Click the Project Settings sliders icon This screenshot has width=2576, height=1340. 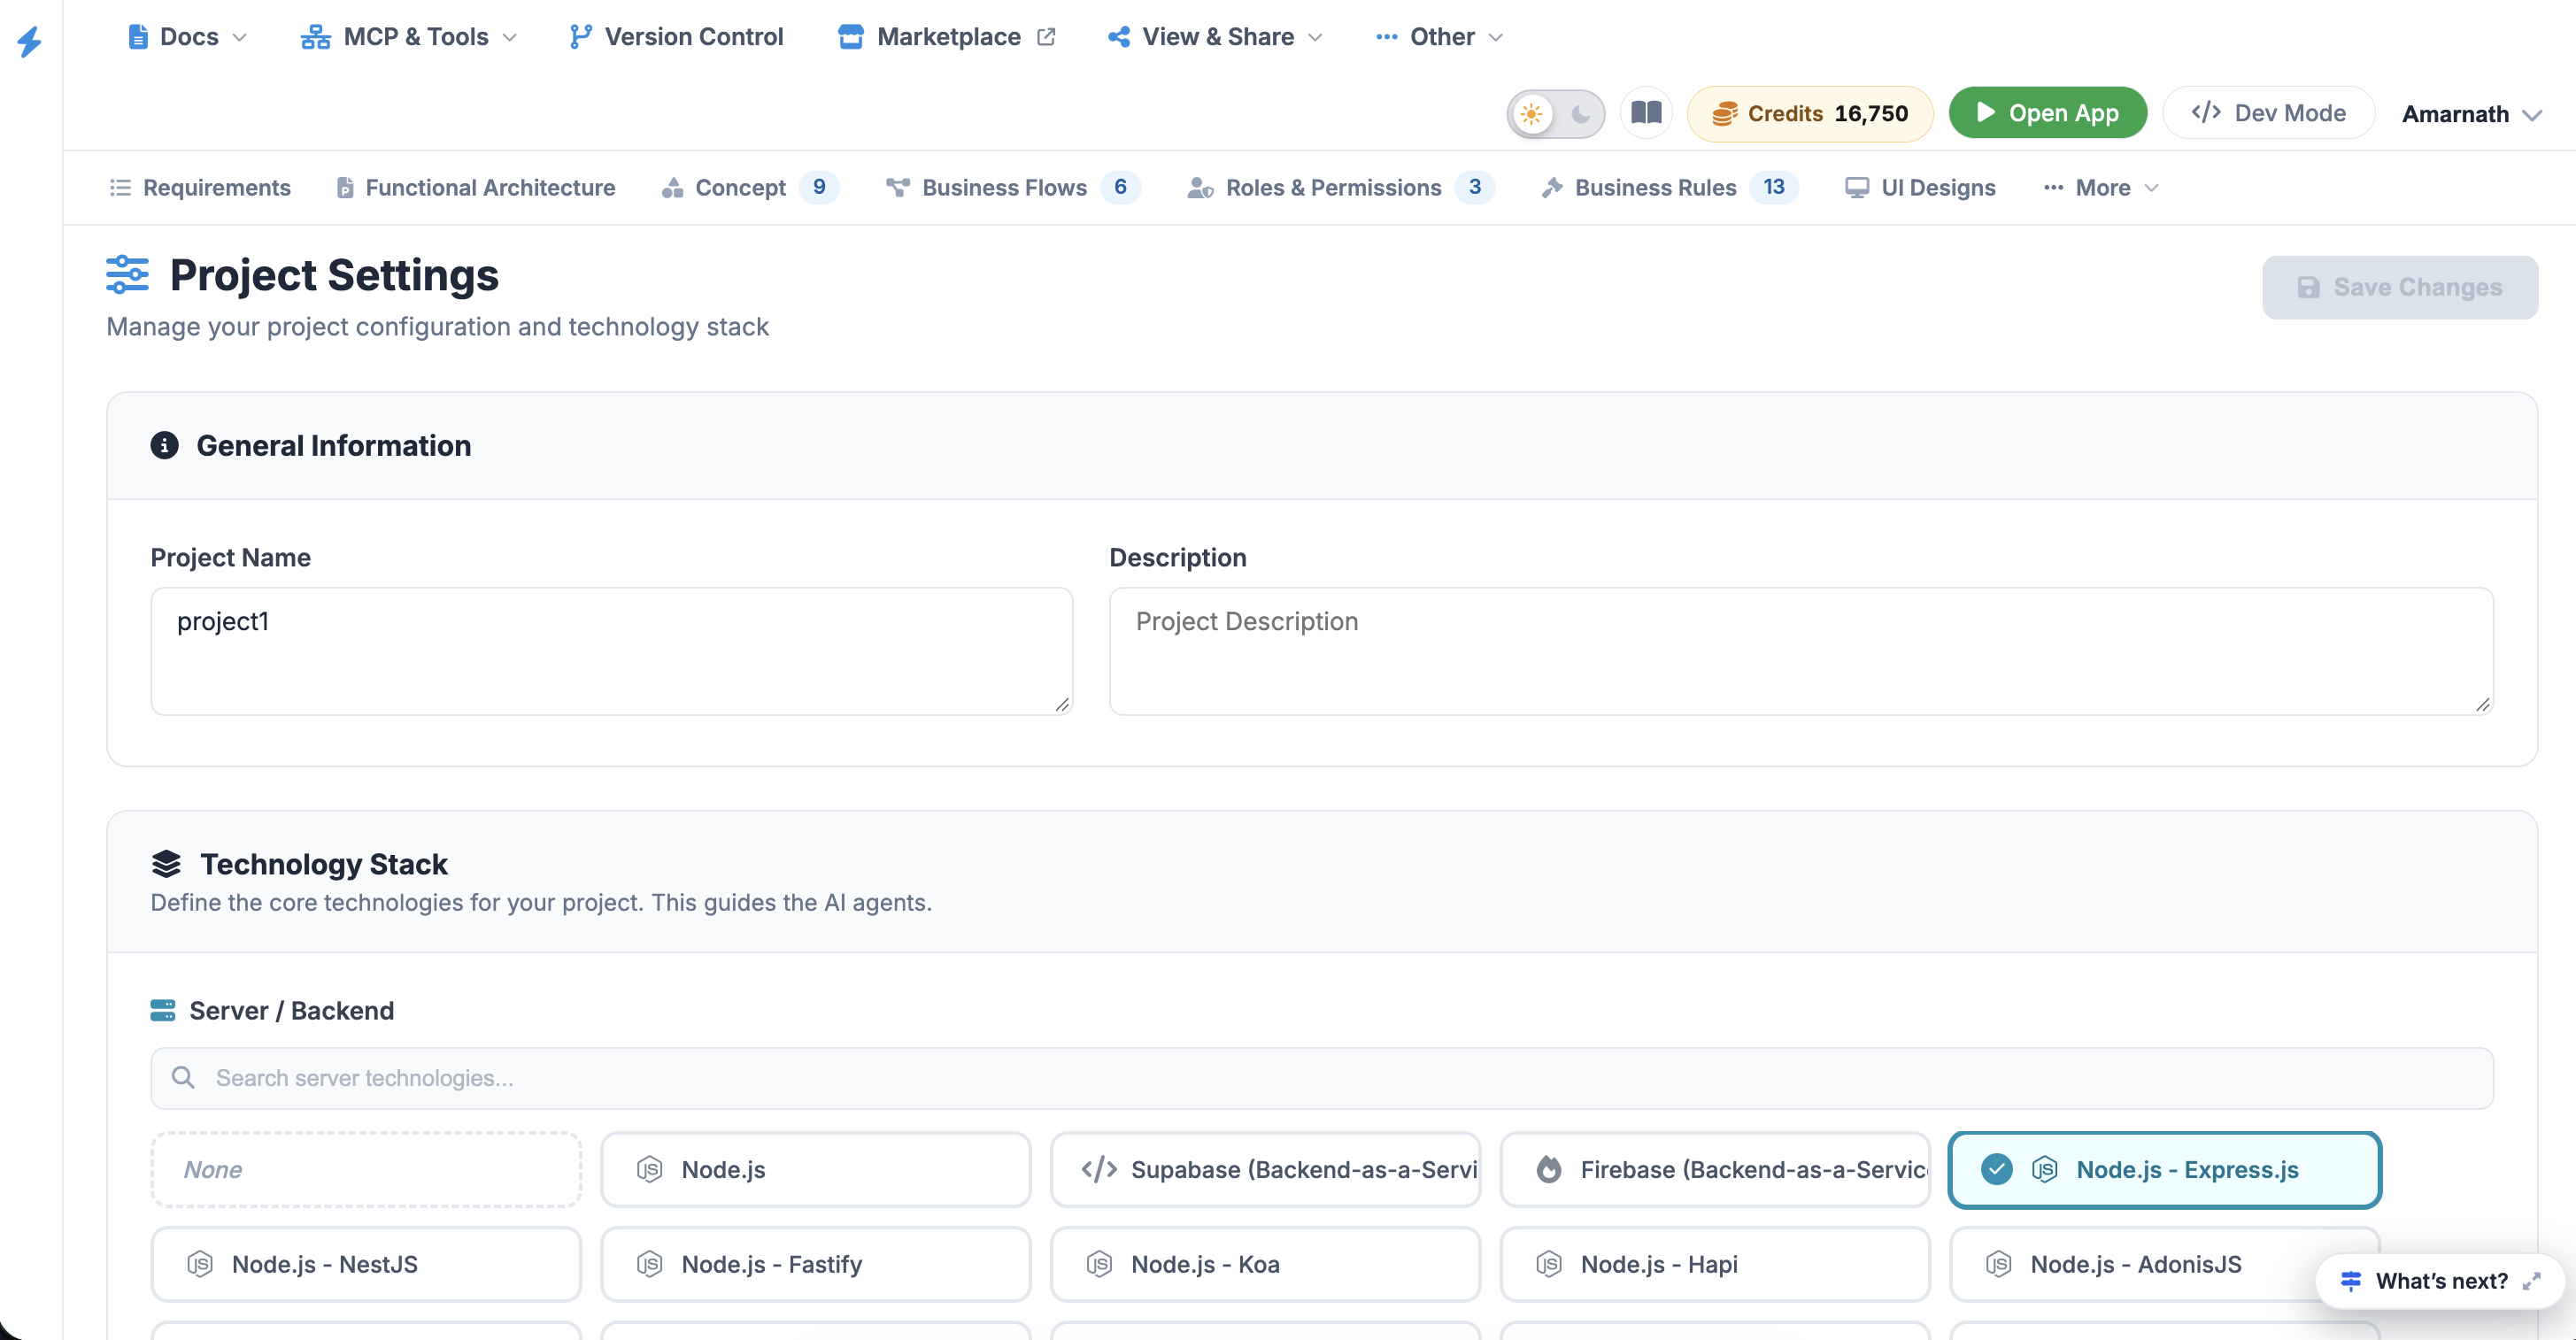coord(127,274)
